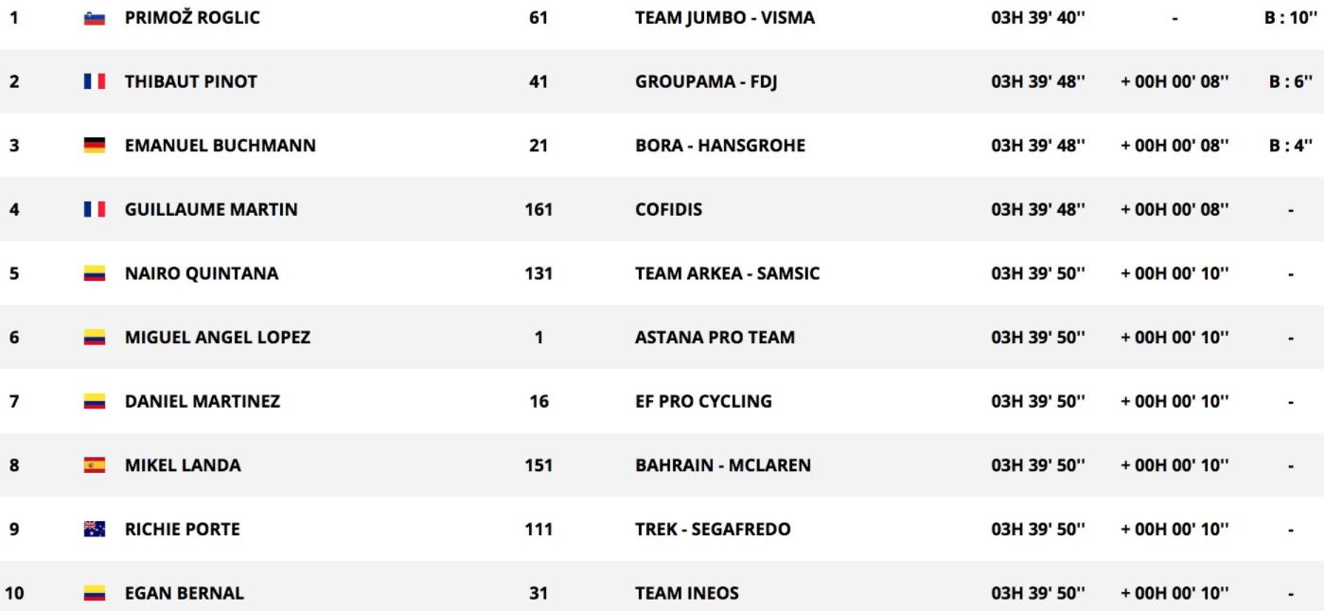Select Bora - Hansgrohe team name
The width and height of the screenshot is (1324, 611).
(720, 146)
